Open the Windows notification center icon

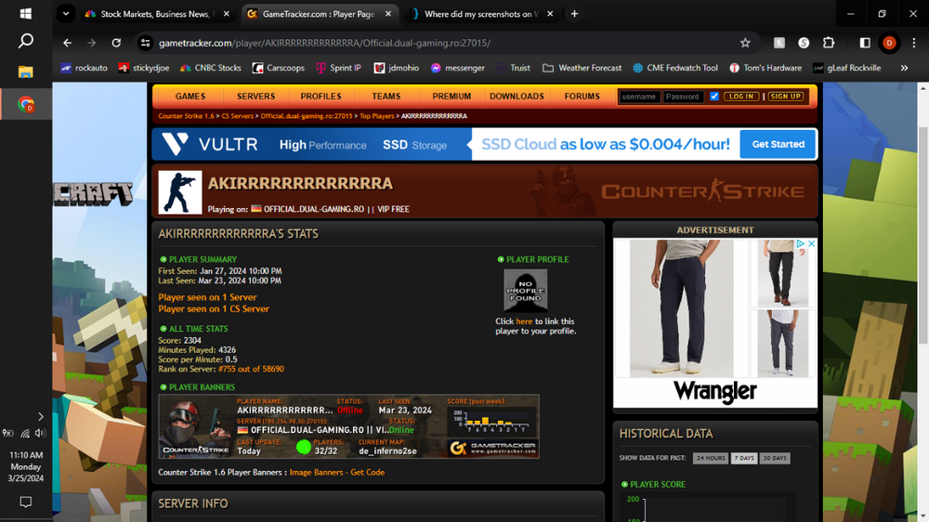[26, 502]
